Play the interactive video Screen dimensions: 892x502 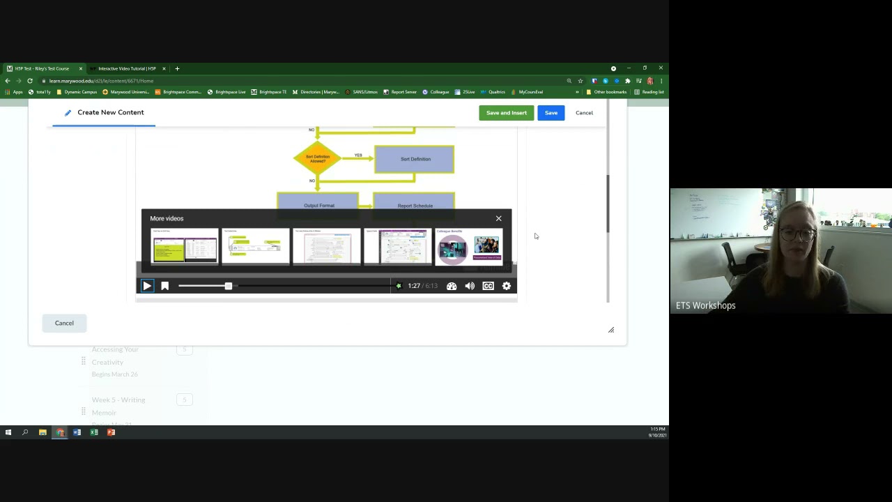tap(147, 286)
